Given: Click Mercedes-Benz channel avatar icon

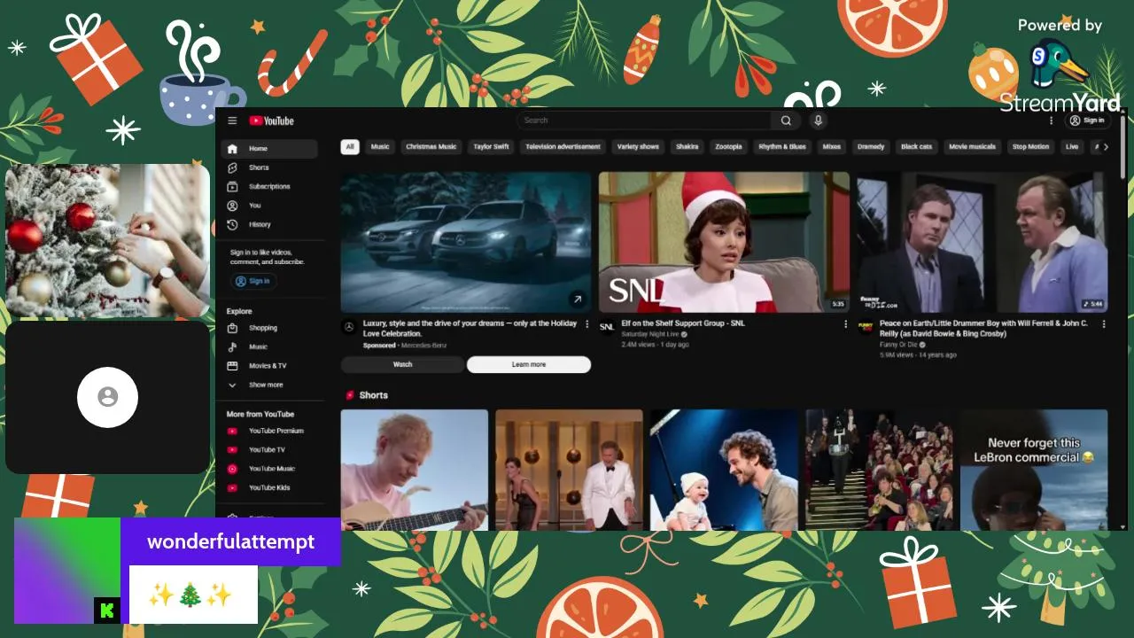Looking at the screenshot, I should point(349,327).
